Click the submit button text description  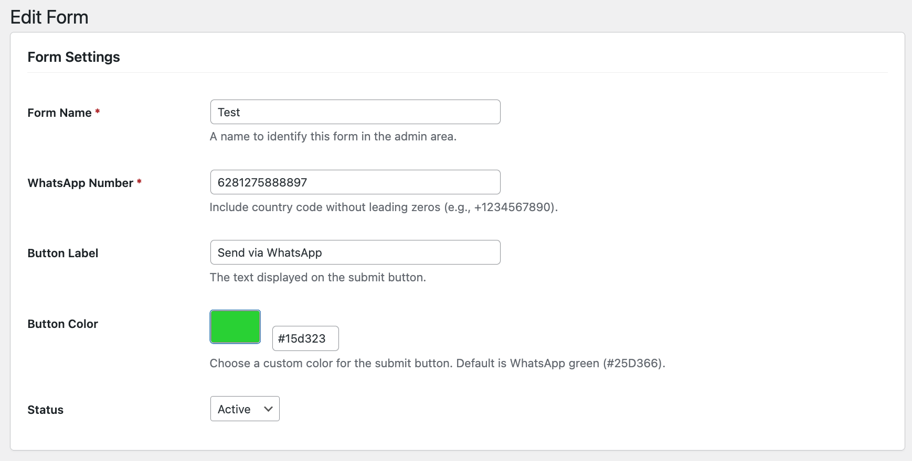317,278
